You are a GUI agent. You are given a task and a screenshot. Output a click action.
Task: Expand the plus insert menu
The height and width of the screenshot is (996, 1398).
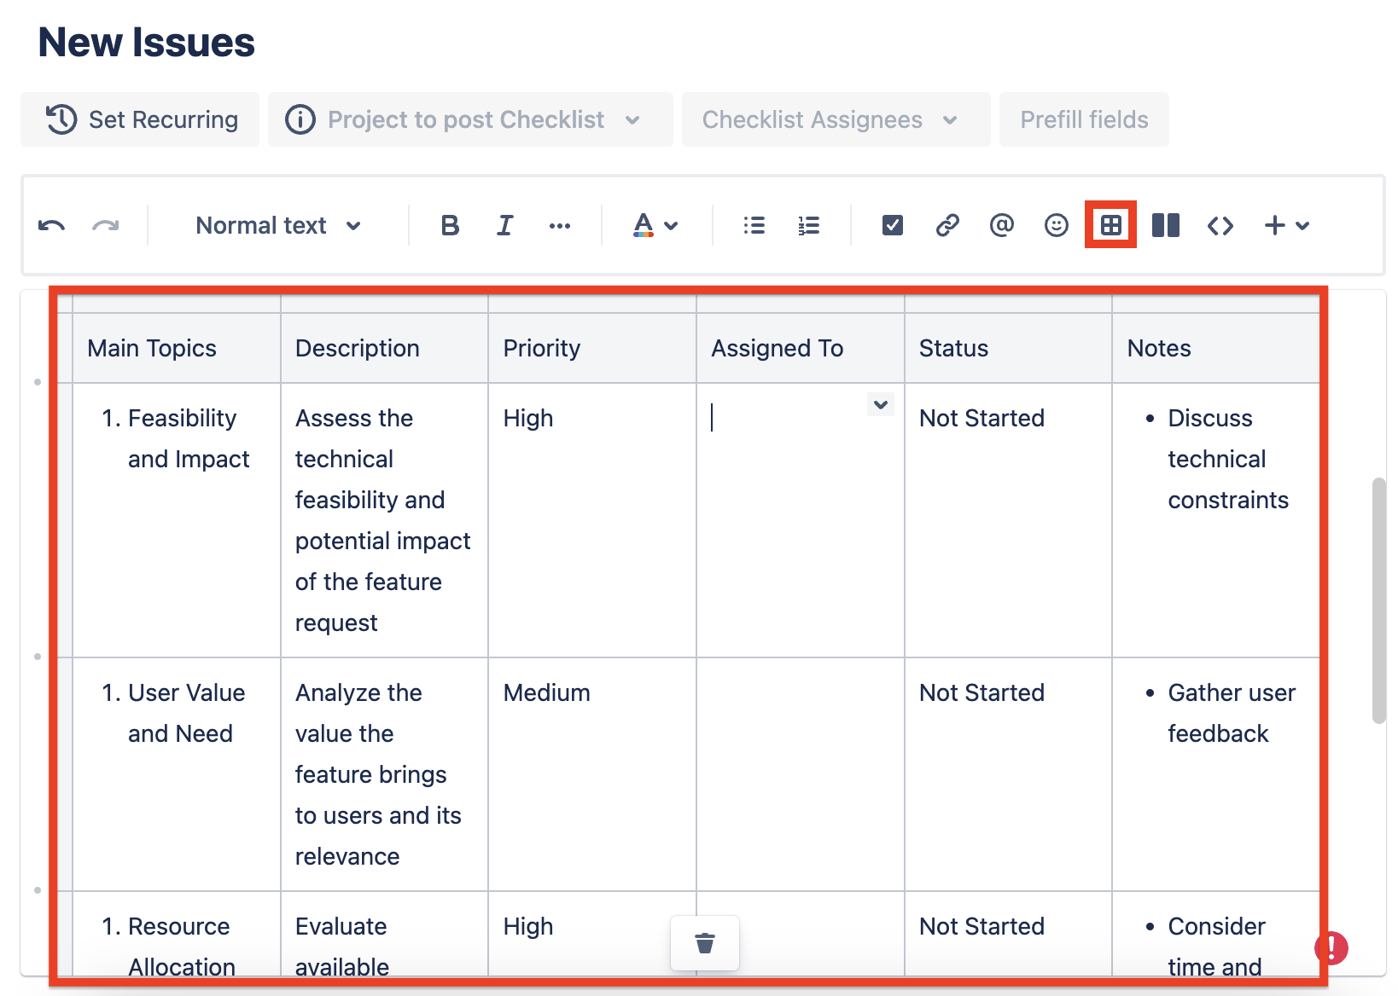click(1286, 226)
